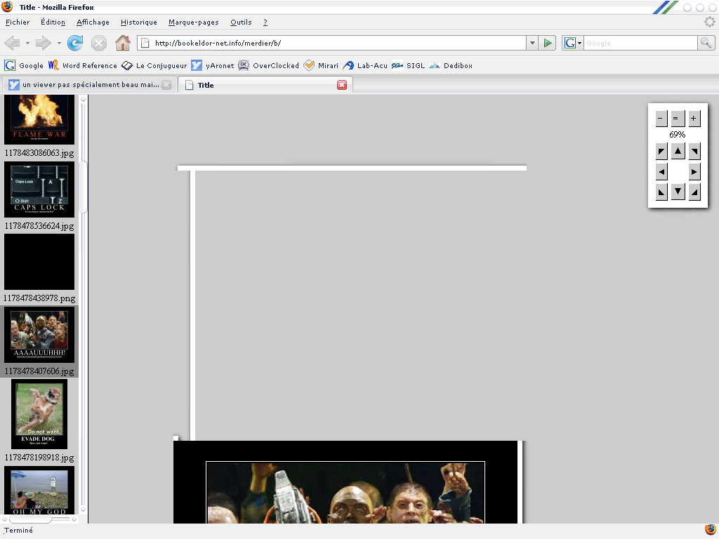719x539 pixels.
Task: Click in the Google search field
Action: pyautogui.click(x=639, y=43)
